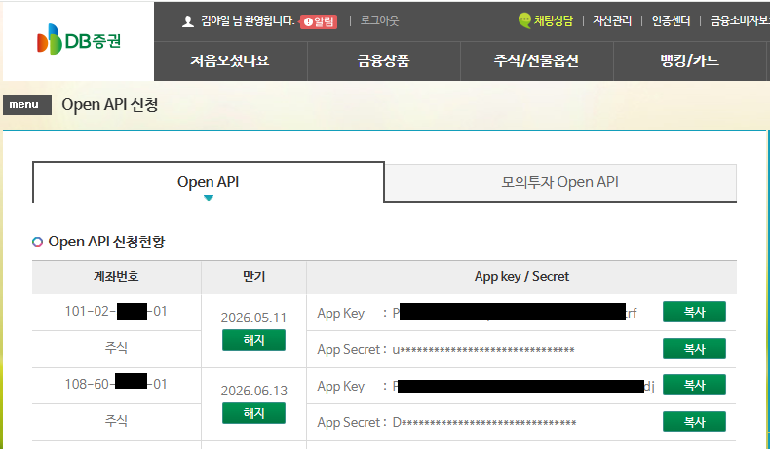Switch to the 모의투자 Open API tab
Image resolution: width=770 pixels, height=449 pixels.
[x=560, y=182]
